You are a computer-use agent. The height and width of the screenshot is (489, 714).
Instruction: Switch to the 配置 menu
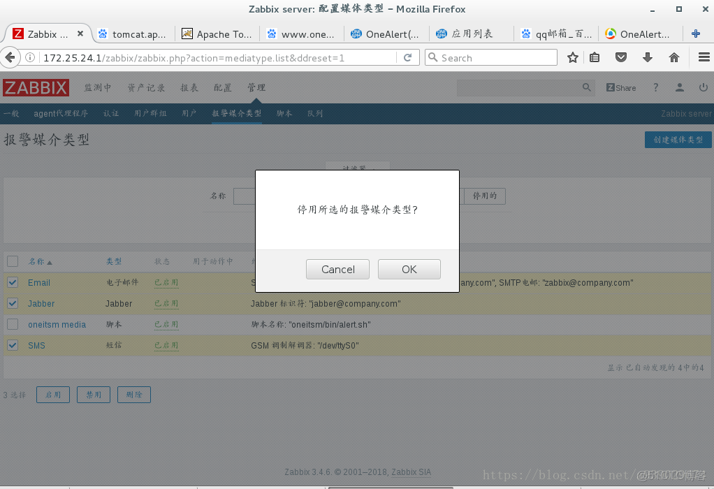pos(222,87)
